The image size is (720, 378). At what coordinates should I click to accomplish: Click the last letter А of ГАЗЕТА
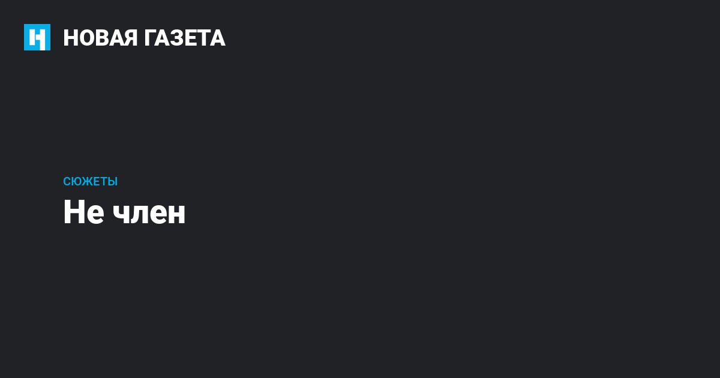[218, 38]
